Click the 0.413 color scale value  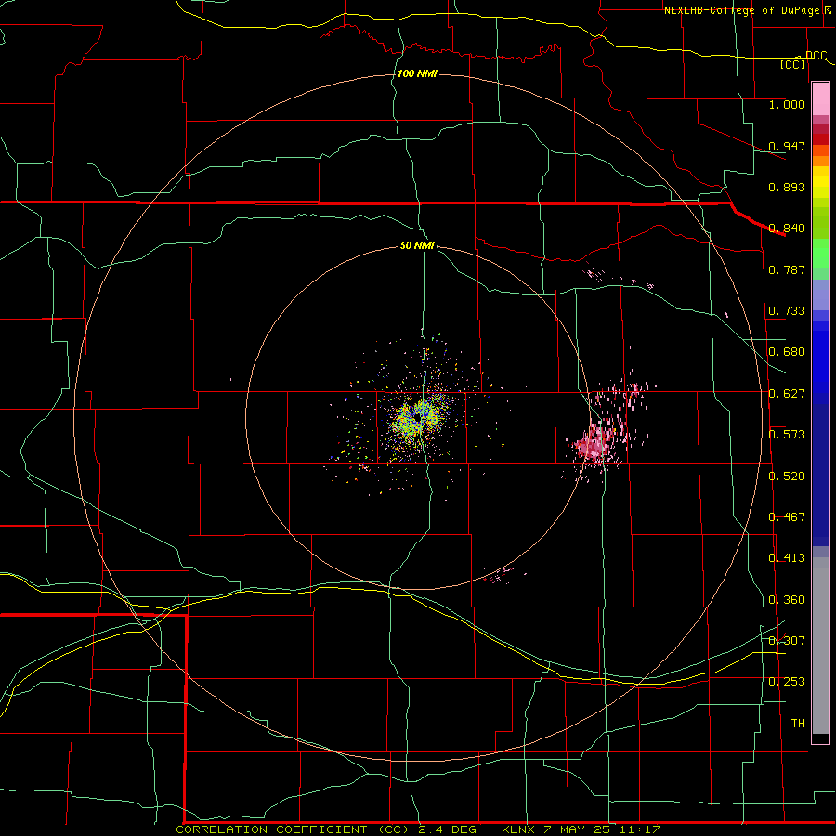click(x=787, y=558)
